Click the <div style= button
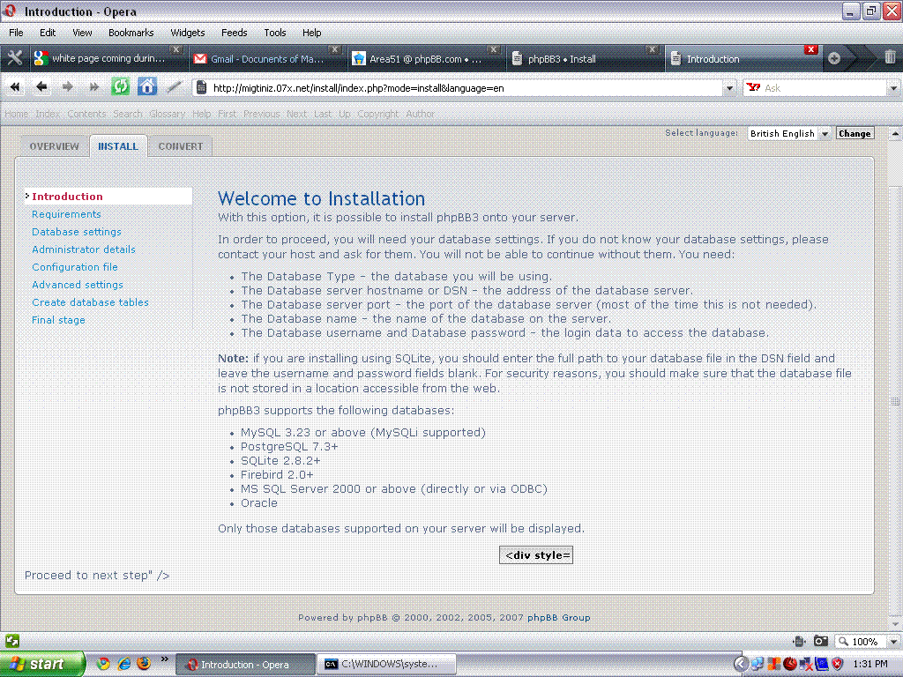The height and width of the screenshot is (677, 903). point(536,555)
